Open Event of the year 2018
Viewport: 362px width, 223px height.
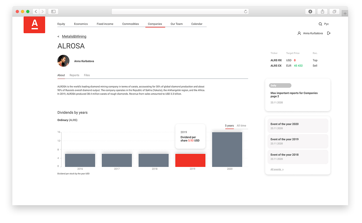pyautogui.click(x=298, y=157)
